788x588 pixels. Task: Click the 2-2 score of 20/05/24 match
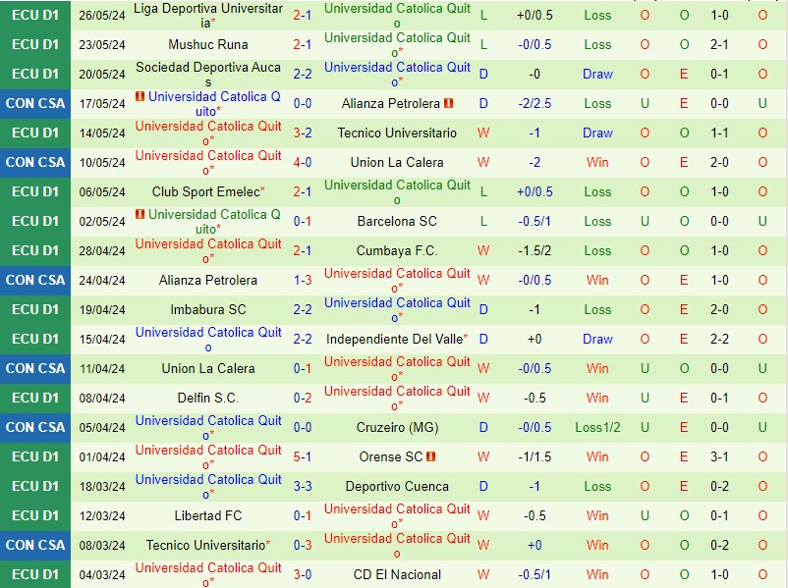[303, 75]
